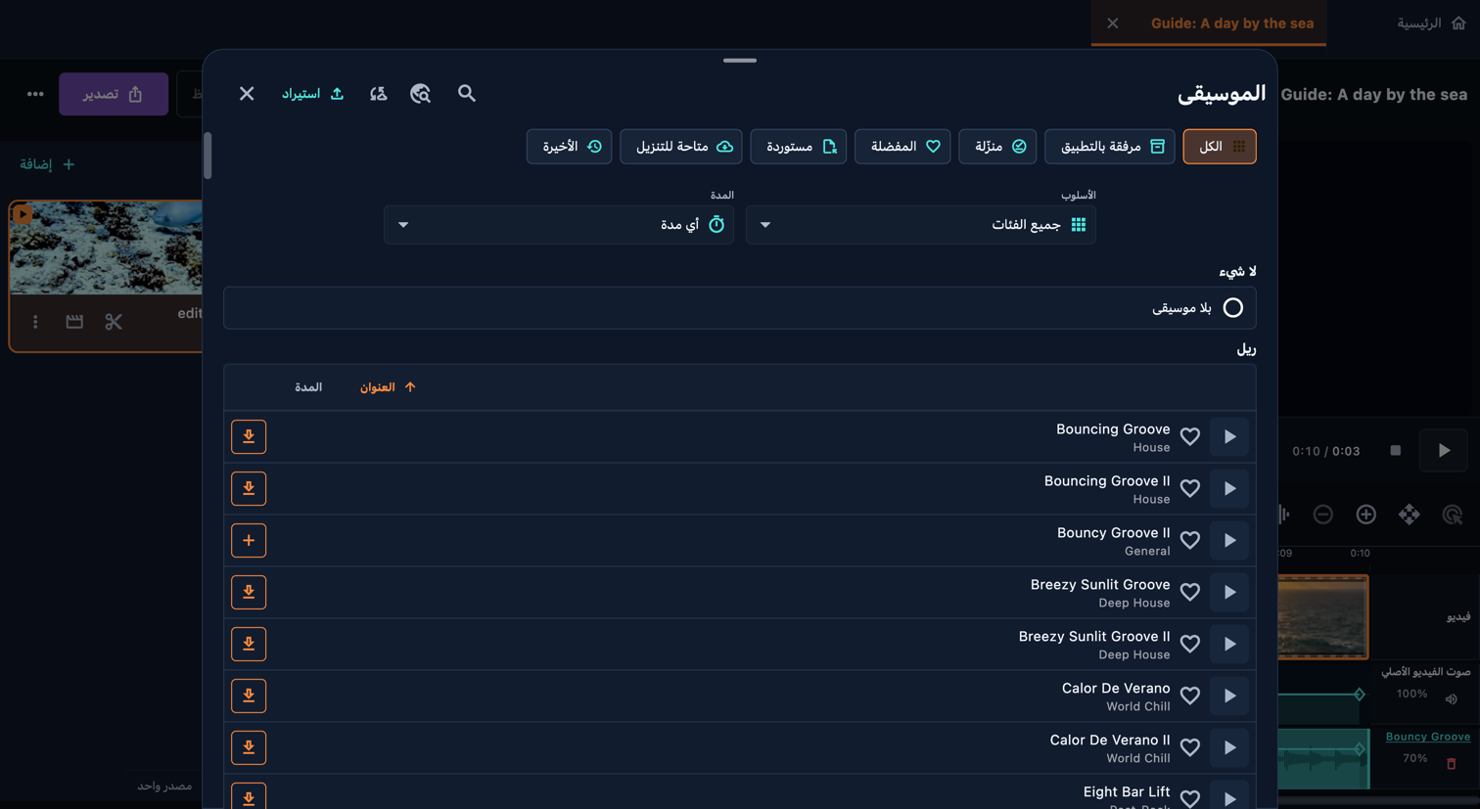Favorite Bouncing Groove II House track
Viewport: 1480px width, 809px height.
(x=1190, y=489)
